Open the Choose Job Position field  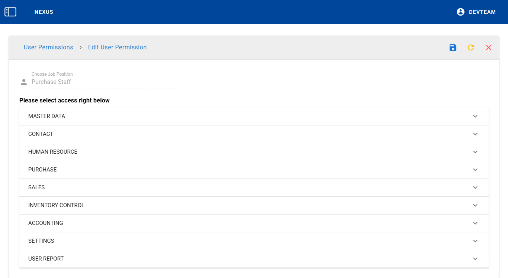click(x=103, y=82)
